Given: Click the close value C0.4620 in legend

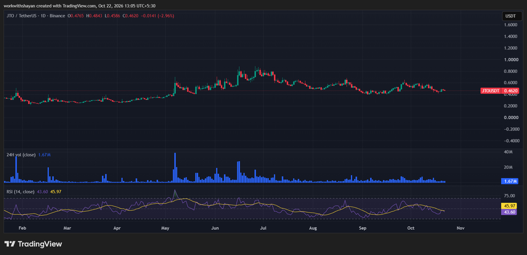Looking at the screenshot, I should point(131,16).
